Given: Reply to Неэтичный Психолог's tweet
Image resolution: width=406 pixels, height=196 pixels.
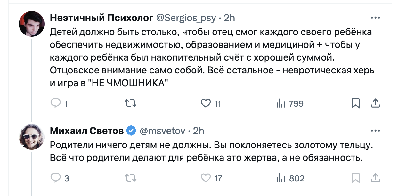Looking at the screenshot, I should pos(56,103).
